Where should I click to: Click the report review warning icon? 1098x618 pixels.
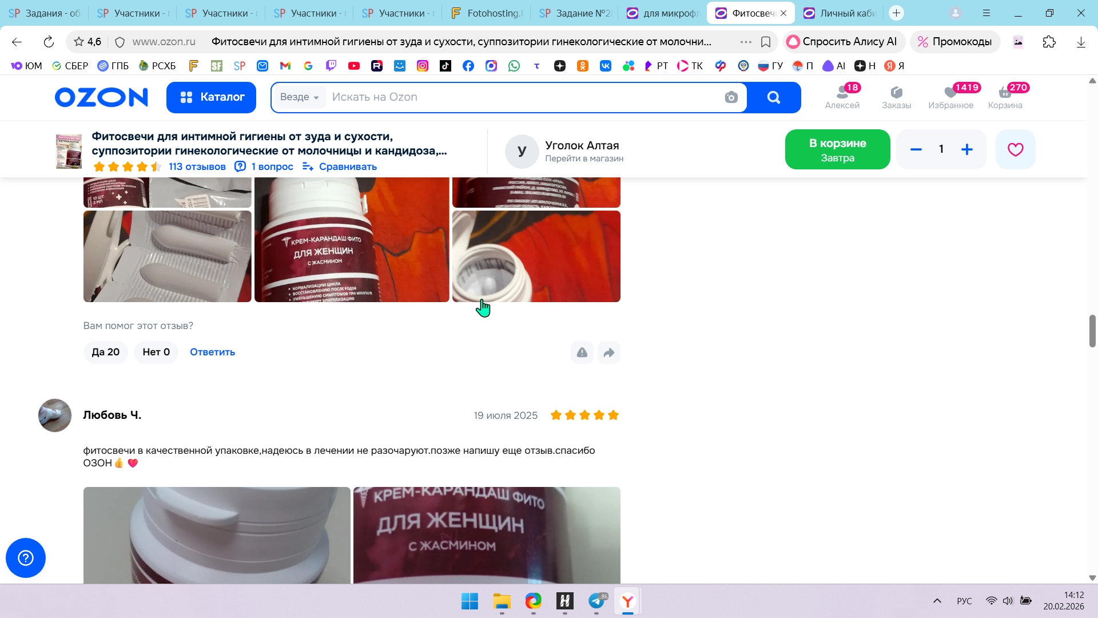click(x=582, y=352)
